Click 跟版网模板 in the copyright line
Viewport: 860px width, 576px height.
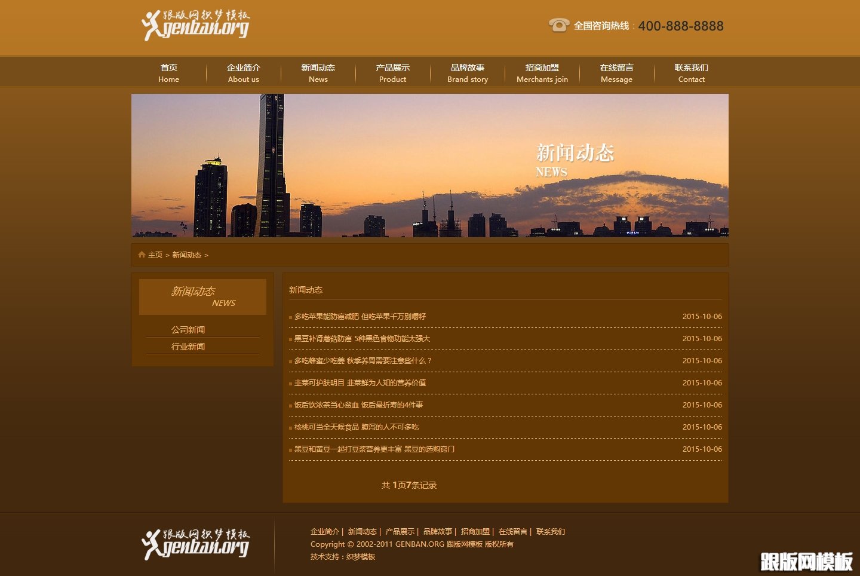[x=465, y=544]
